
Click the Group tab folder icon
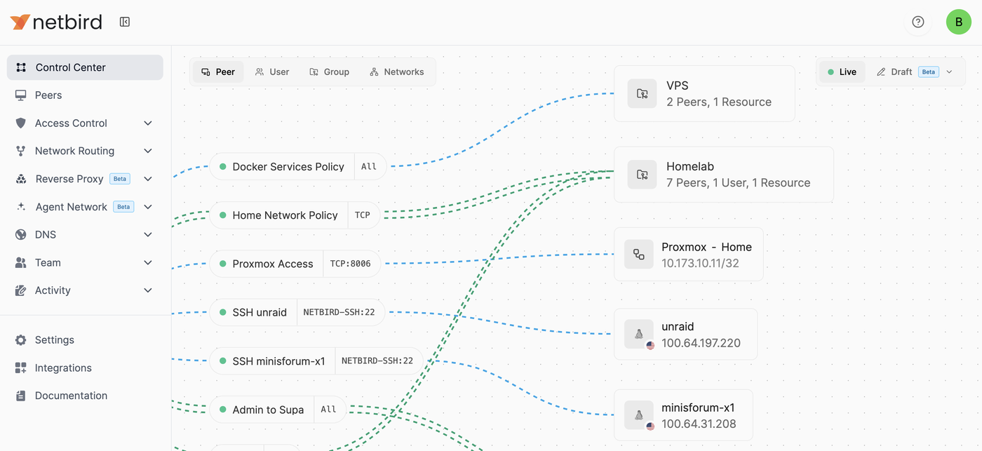point(314,72)
